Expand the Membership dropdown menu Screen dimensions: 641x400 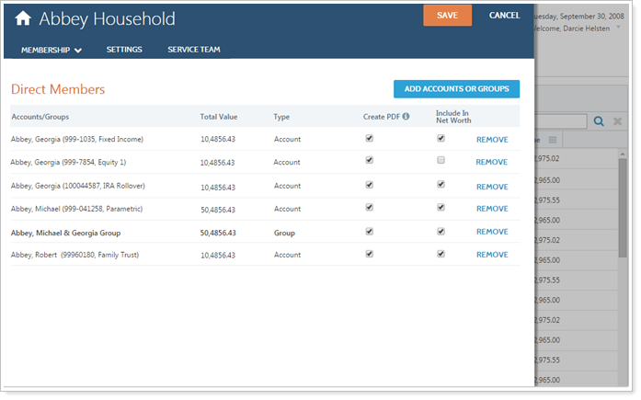tap(52, 50)
